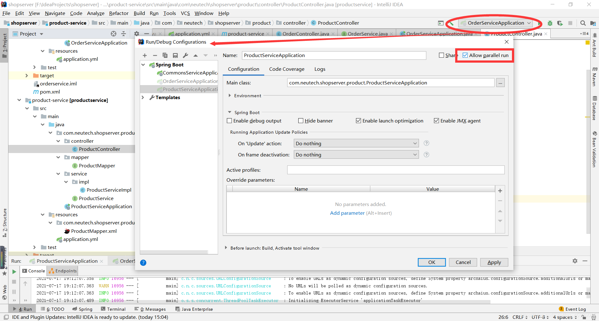Viewport: 599px width, 321px height.
Task: Open Event Log in status bar
Action: click(x=572, y=309)
